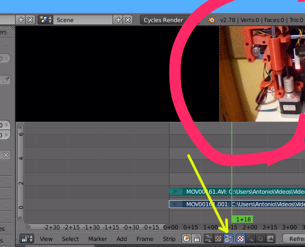The width and height of the screenshot is (305, 247).
Task: Select Luma Waveform display mode
Action: 250,239
